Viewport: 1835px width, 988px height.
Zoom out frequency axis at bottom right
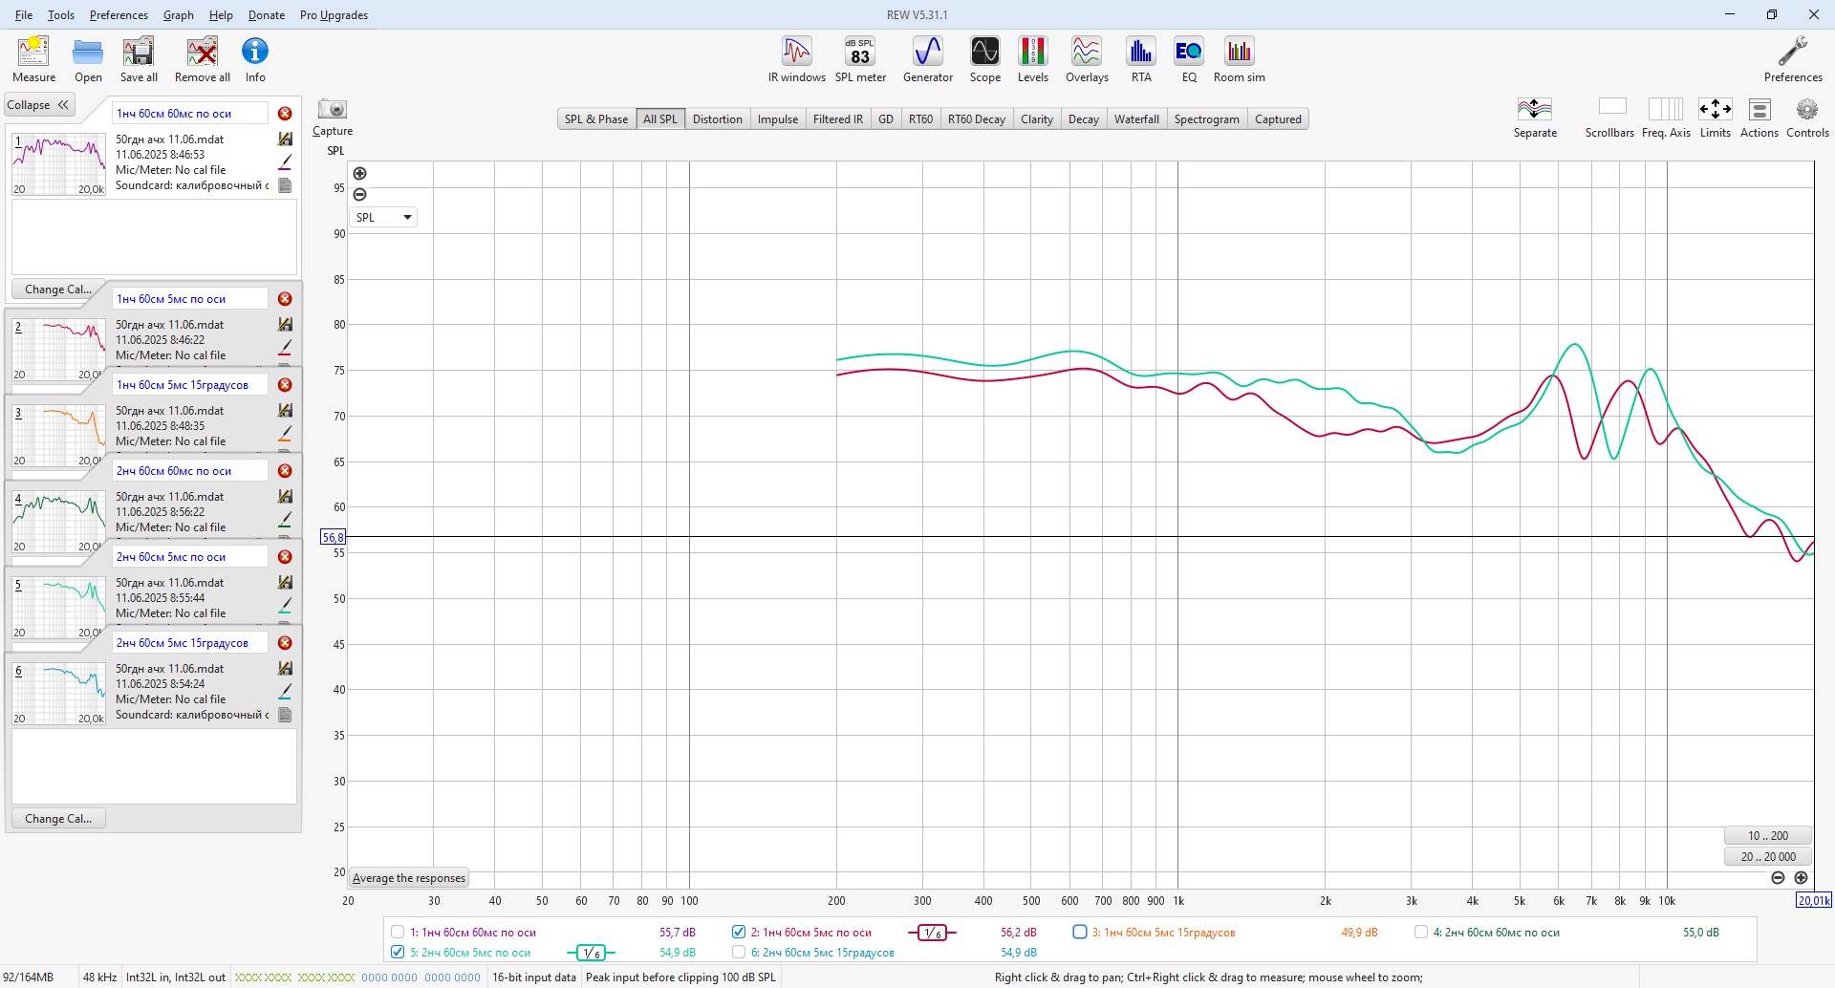coord(1779,878)
